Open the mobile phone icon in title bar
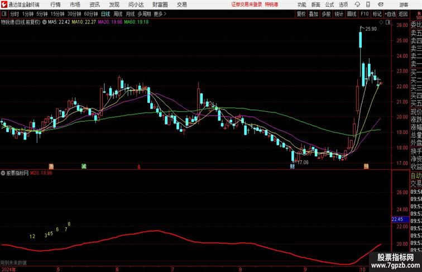Viewport: 422px width, 272px height. tap(368, 4)
